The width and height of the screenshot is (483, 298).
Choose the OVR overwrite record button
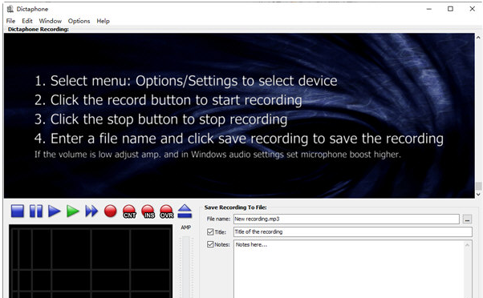coord(167,211)
